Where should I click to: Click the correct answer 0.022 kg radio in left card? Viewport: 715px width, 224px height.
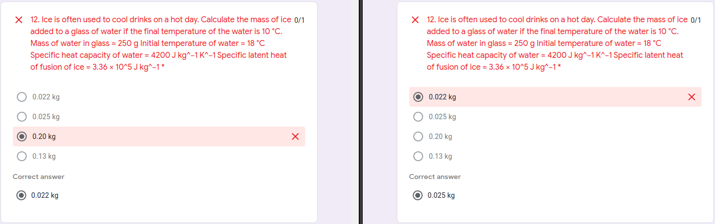(21, 195)
